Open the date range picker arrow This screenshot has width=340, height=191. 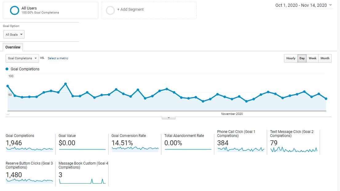(x=330, y=5)
